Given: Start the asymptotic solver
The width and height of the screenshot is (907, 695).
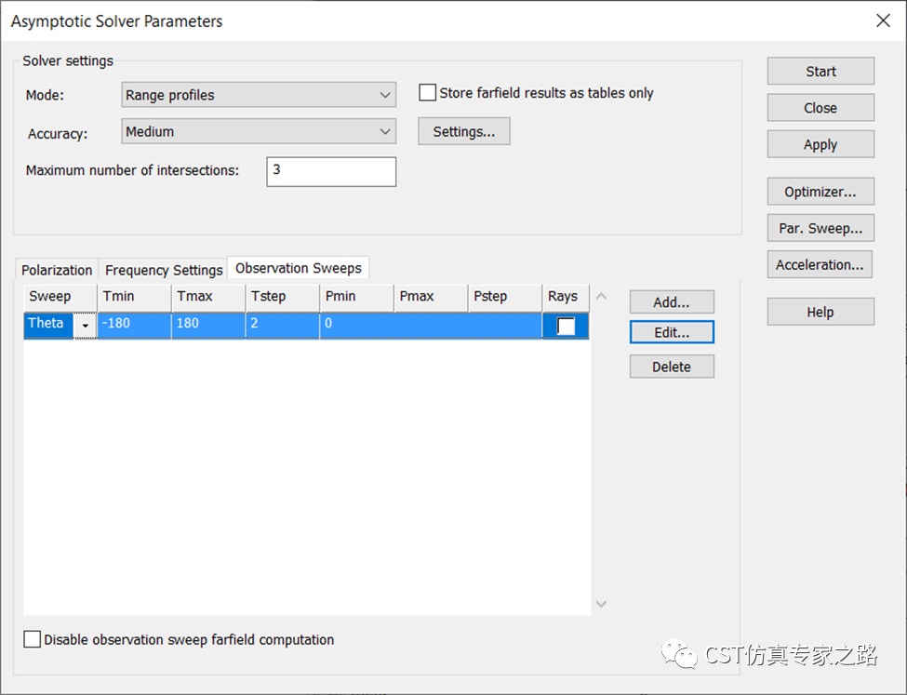Looking at the screenshot, I should 820,72.
